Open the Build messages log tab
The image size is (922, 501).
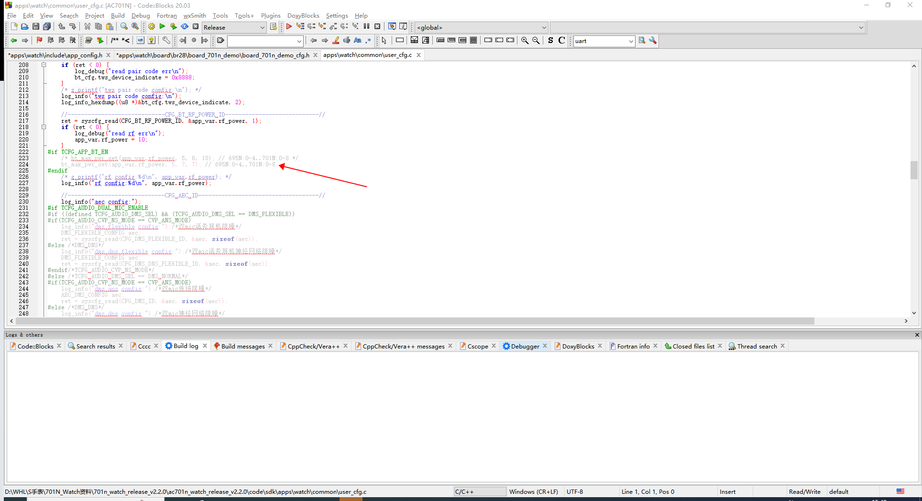243,346
